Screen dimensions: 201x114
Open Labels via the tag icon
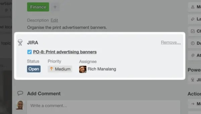point(193,19)
